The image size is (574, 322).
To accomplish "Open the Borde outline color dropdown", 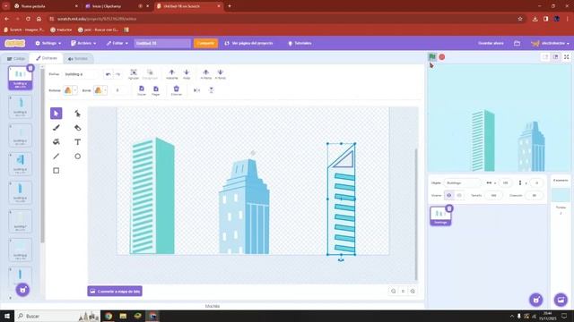I will point(100,90).
